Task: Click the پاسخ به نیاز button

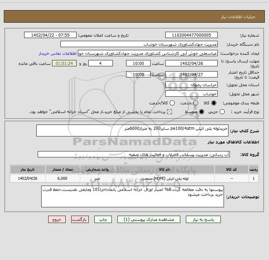Action: click(x=203, y=220)
